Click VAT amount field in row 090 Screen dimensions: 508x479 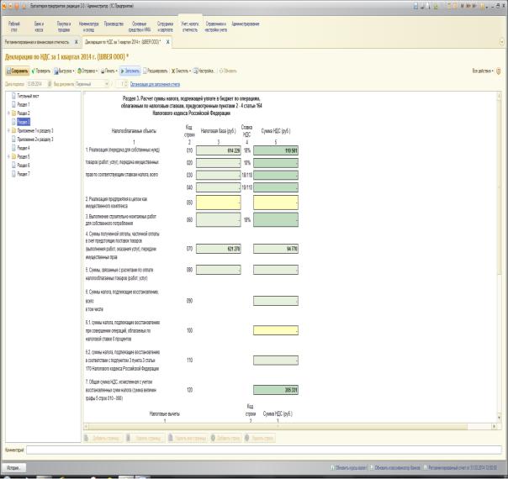[276, 301]
